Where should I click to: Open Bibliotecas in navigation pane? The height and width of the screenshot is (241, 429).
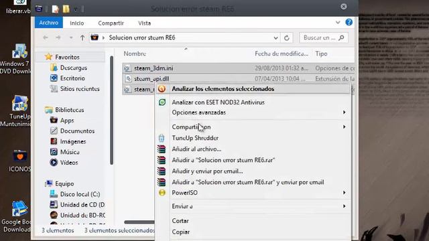[x=70, y=110]
